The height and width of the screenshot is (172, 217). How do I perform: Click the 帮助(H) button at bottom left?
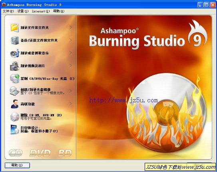pyautogui.click(x=17, y=165)
